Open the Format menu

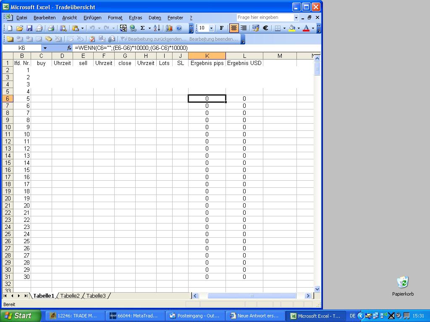pos(115,18)
